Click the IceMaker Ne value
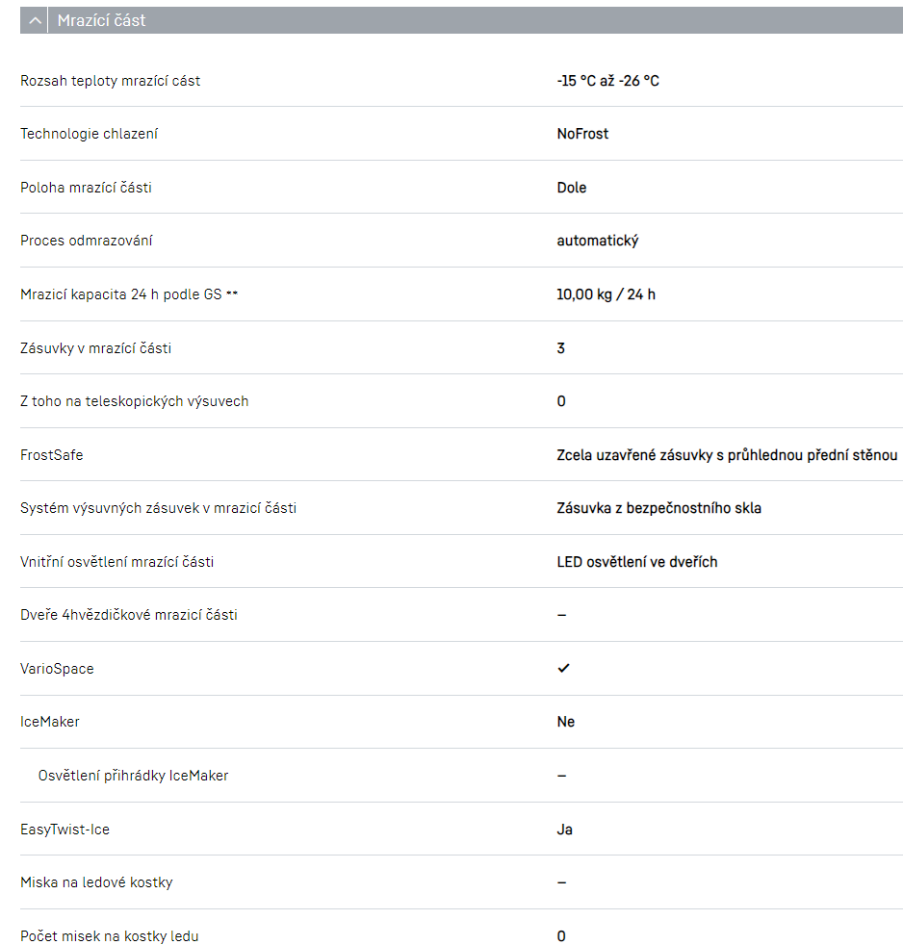This screenshot has height=945, width=903. (x=565, y=722)
